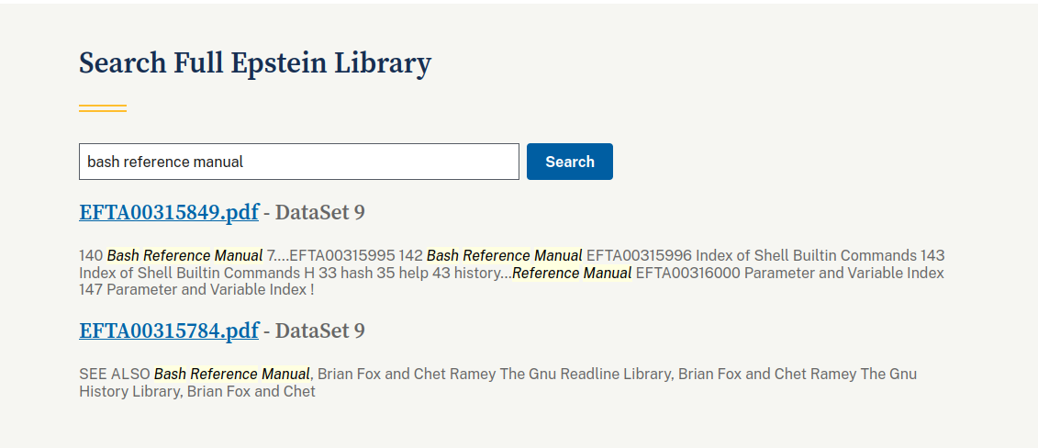
Task: Click the Search Full Epstein Library heading
Action: click(255, 63)
